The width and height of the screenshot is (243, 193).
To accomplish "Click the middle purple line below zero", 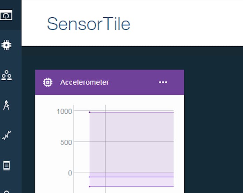I will pyautogui.click(x=131, y=177).
